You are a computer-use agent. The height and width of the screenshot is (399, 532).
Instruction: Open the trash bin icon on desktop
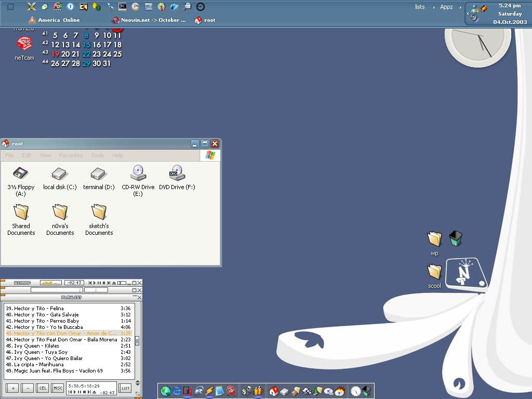(456, 238)
